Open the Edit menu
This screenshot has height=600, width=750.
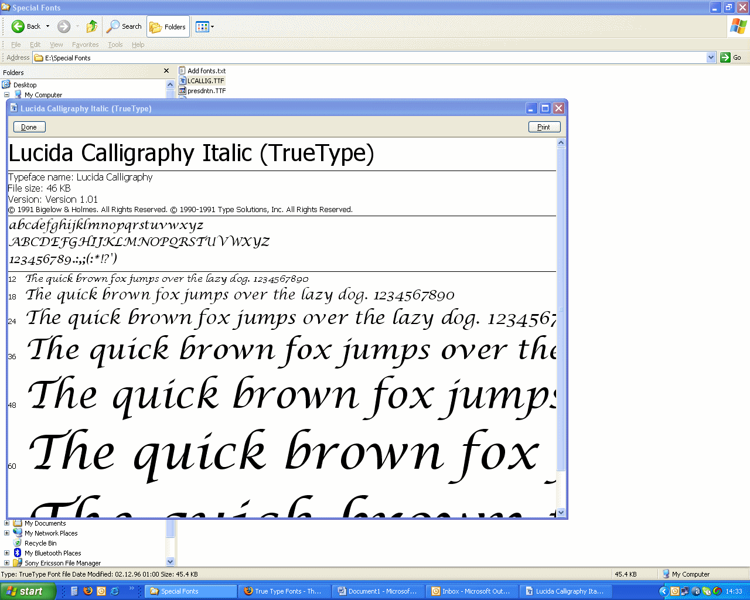pyautogui.click(x=35, y=45)
